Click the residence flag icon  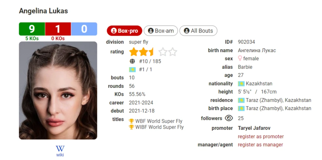[241, 100]
